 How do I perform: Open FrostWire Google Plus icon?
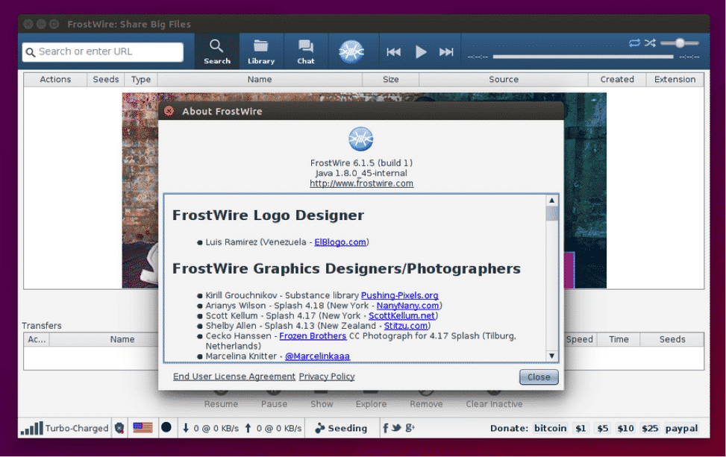pos(410,428)
